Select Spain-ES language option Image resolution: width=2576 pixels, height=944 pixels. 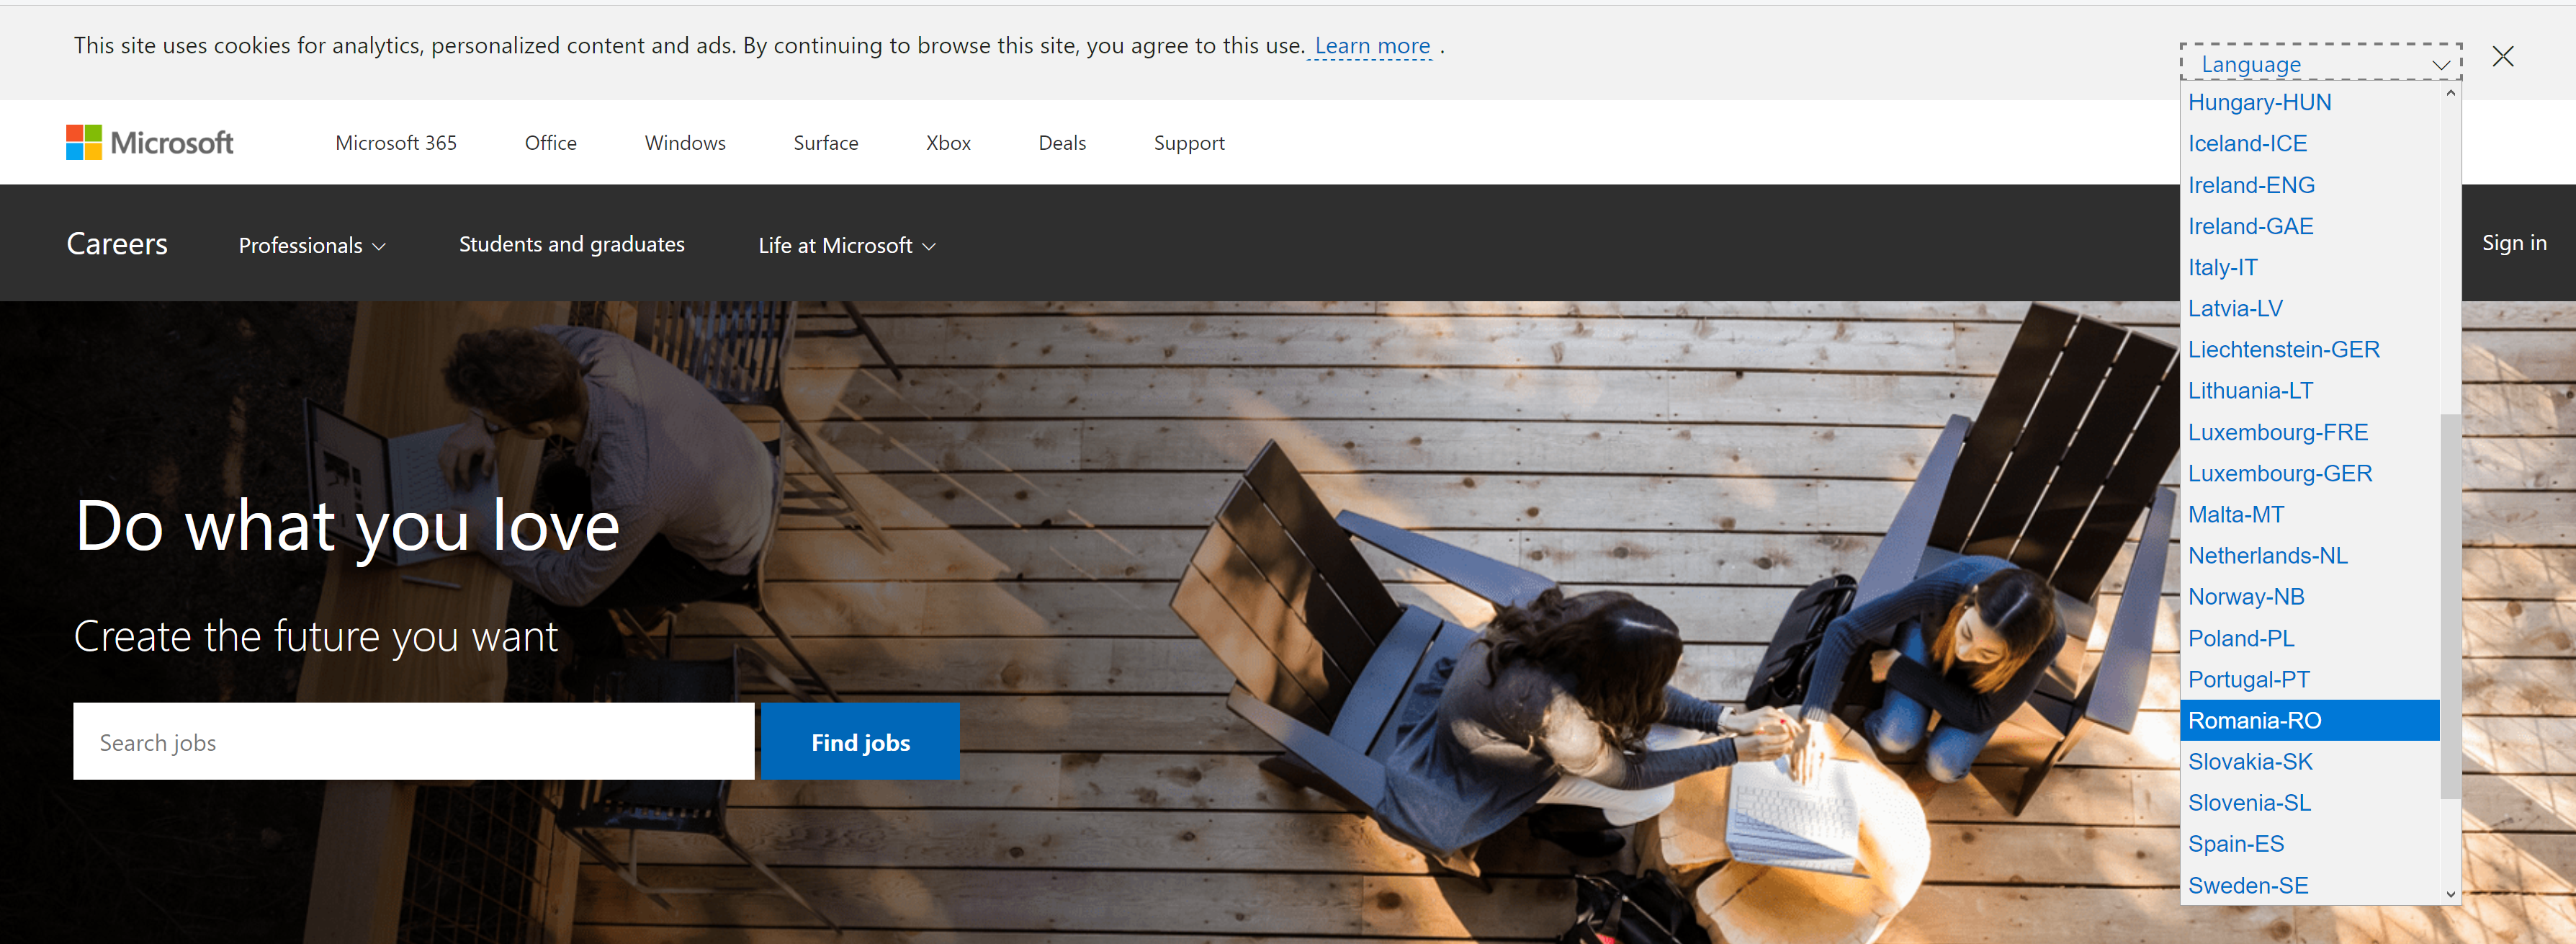(2310, 844)
